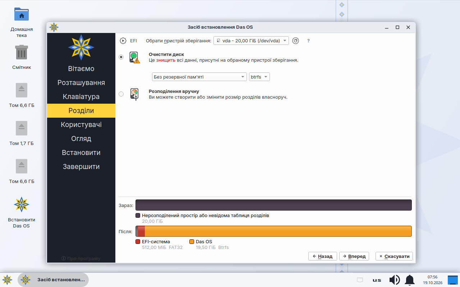Click the Засіб встановлен... taskbar window button
Viewport: 460px width, 287px height.
point(53,279)
